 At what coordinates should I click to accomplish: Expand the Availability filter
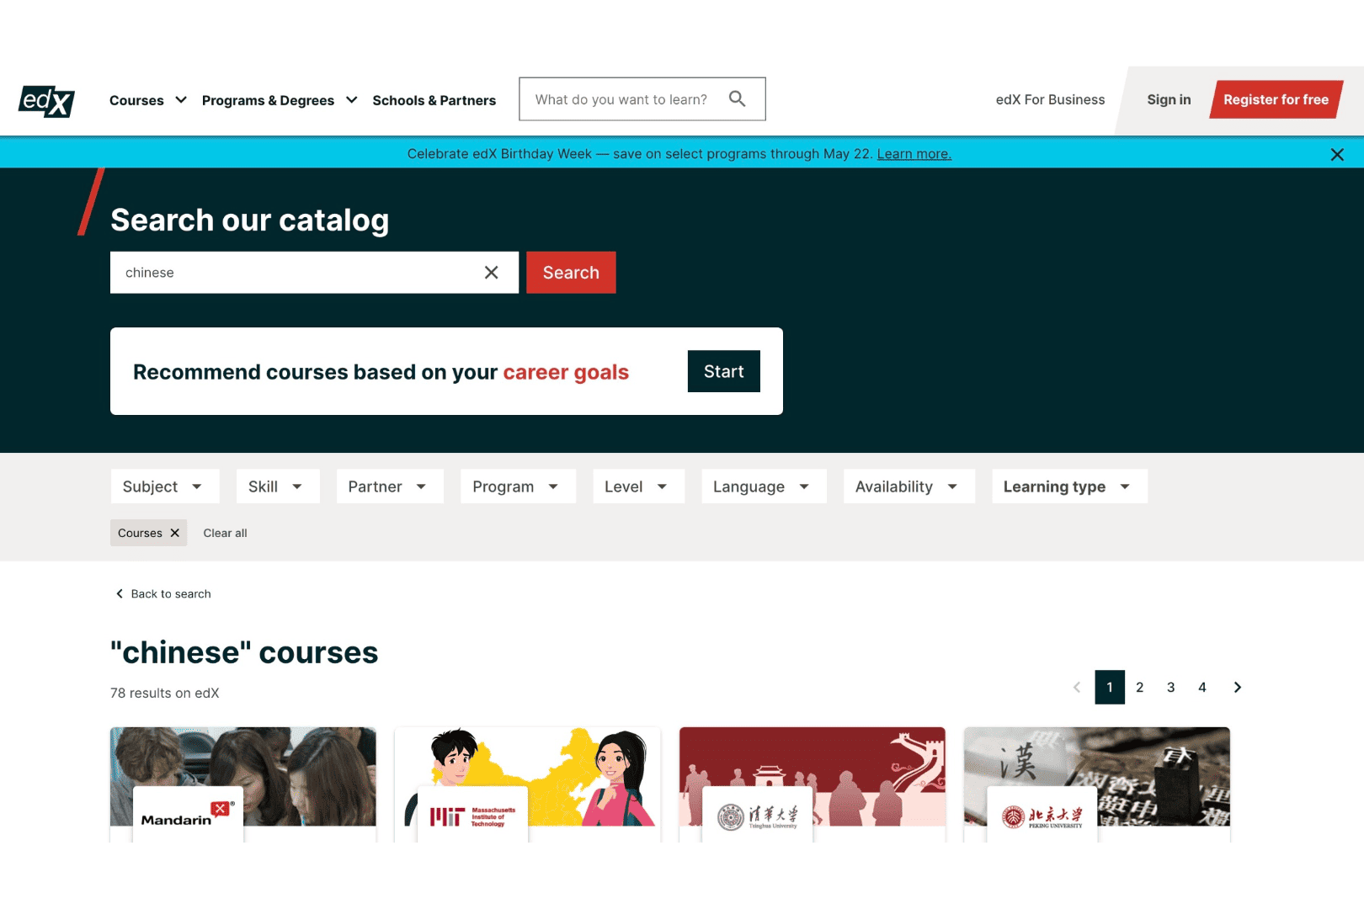click(909, 486)
